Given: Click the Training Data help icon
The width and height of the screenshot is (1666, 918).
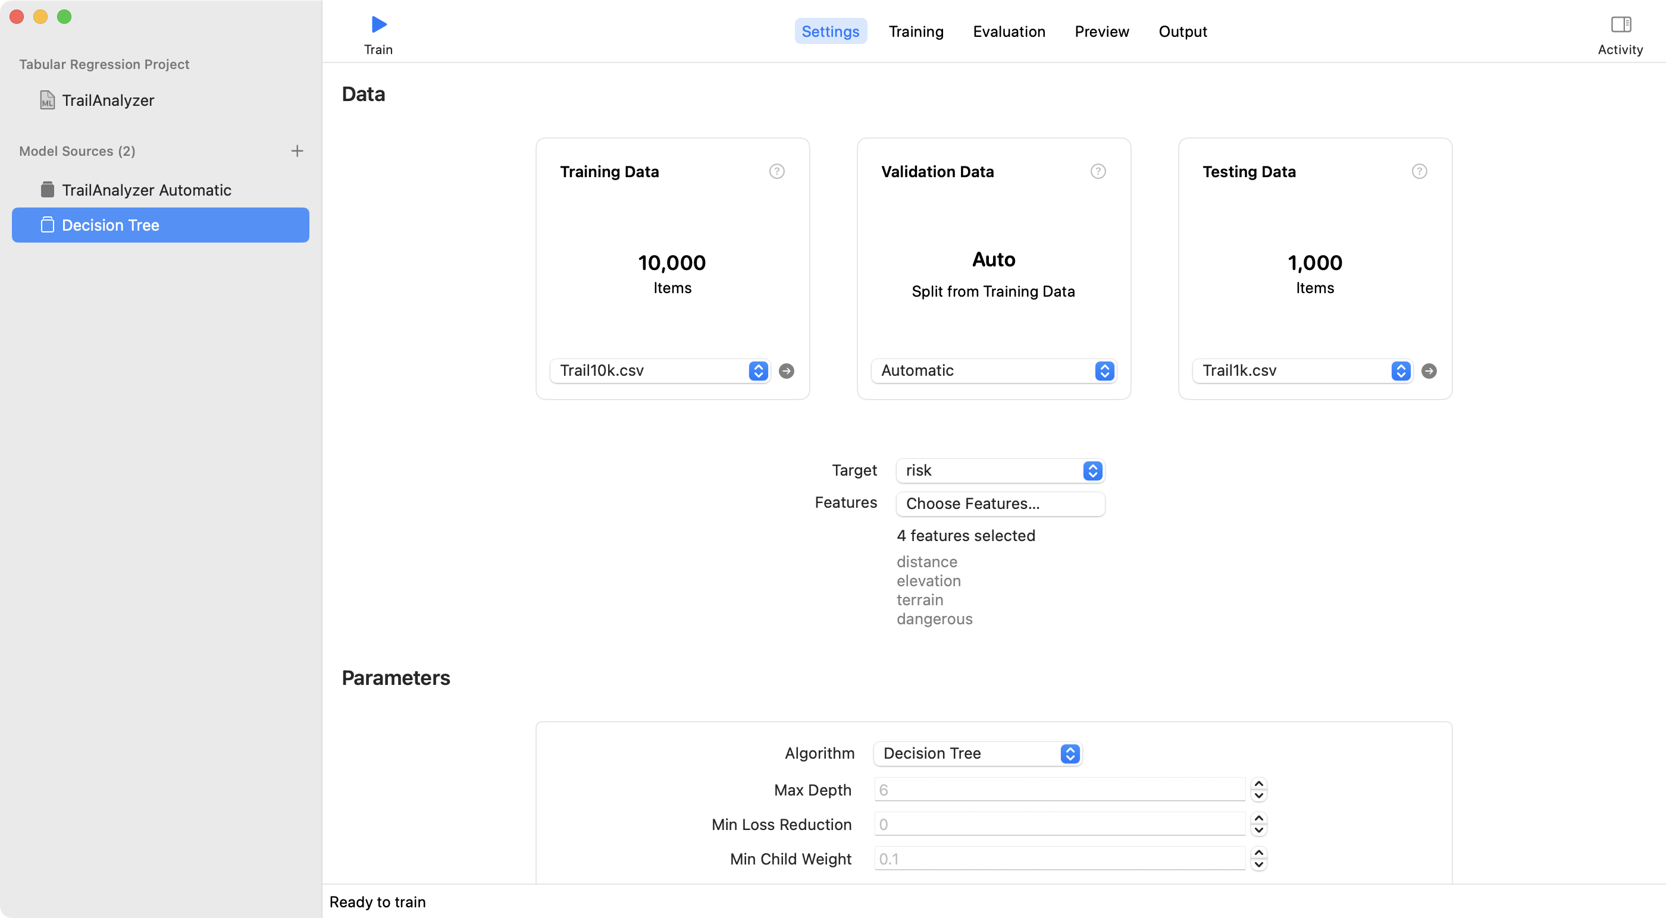Looking at the screenshot, I should [776, 171].
